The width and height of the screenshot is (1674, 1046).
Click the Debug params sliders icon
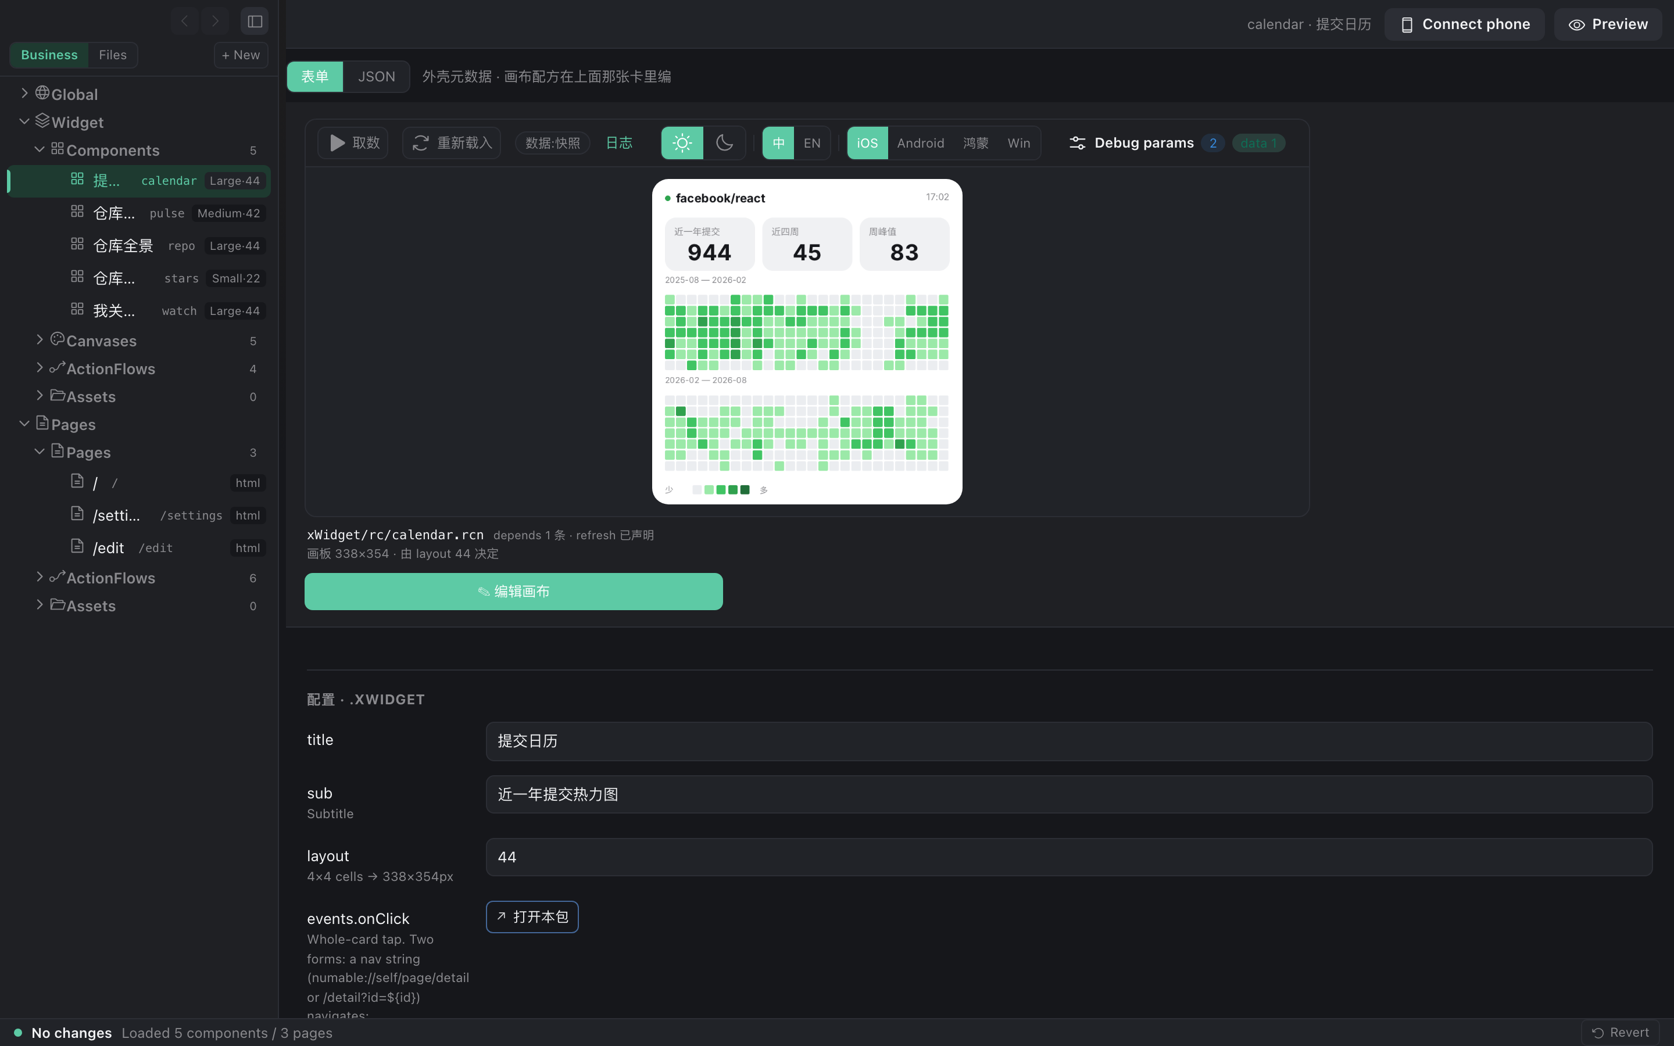click(1077, 143)
